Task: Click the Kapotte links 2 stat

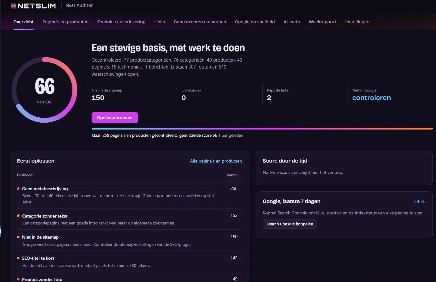Action: point(305,95)
